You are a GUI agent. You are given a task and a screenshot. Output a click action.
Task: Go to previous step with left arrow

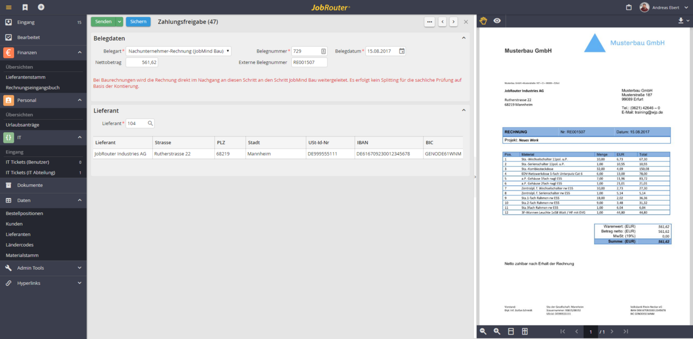(442, 22)
